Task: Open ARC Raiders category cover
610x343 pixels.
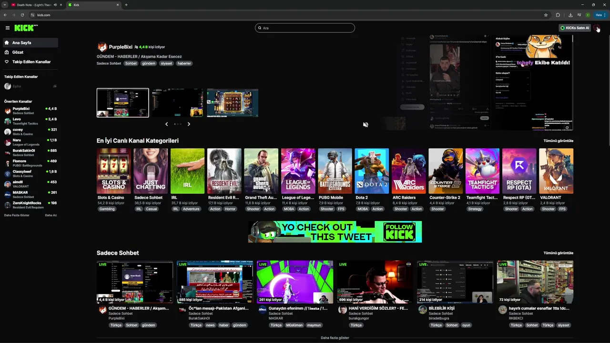Action: [x=408, y=171]
